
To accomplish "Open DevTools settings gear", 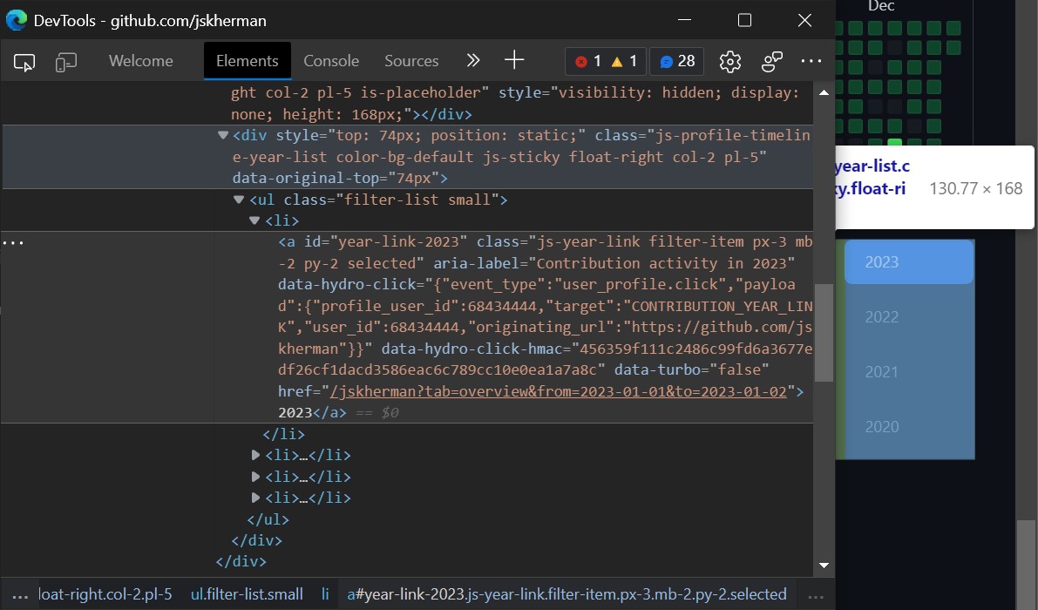I will click(729, 61).
